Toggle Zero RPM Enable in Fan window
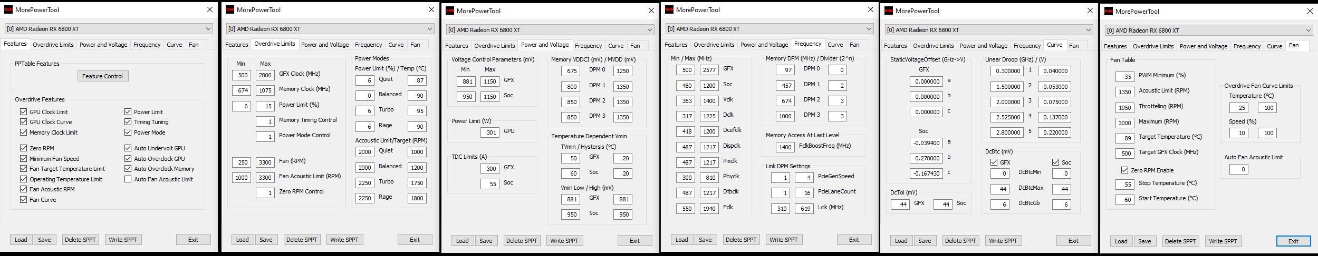 1124,170
